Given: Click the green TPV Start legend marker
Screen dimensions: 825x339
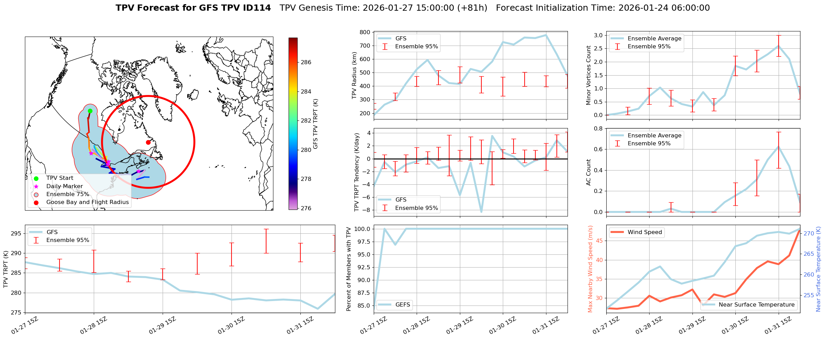Looking at the screenshot, I should click(x=36, y=178).
